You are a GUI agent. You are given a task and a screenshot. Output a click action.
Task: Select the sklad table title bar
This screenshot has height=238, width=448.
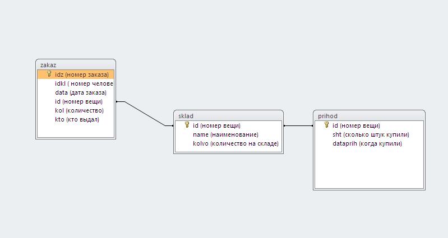point(229,116)
